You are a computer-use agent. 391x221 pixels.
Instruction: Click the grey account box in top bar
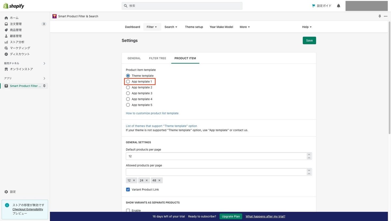click(x=367, y=6)
